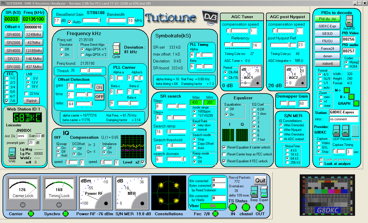Select After Nyquist IQ constellation option

[x=281, y=130]
